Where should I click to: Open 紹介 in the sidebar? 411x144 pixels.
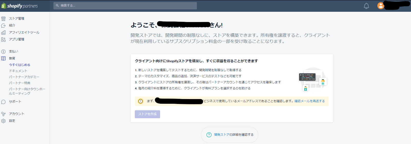pyautogui.click(x=12, y=25)
